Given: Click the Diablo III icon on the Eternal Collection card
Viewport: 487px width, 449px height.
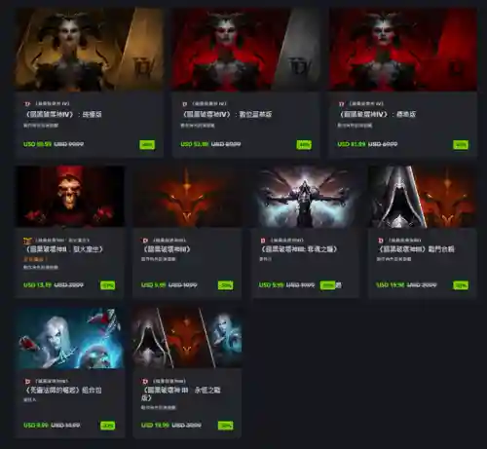Looking at the screenshot, I should 145,381.
